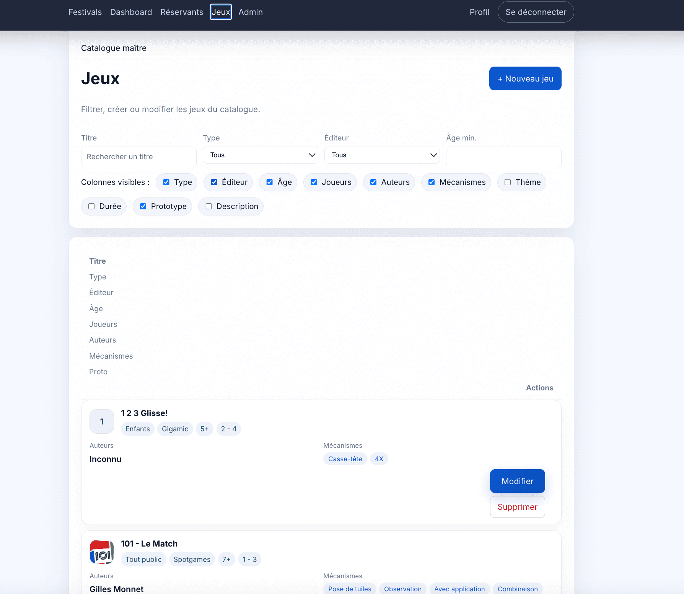Viewport: 684px width, 594px height.
Task: Hide the Éditeur column
Action: [214, 182]
